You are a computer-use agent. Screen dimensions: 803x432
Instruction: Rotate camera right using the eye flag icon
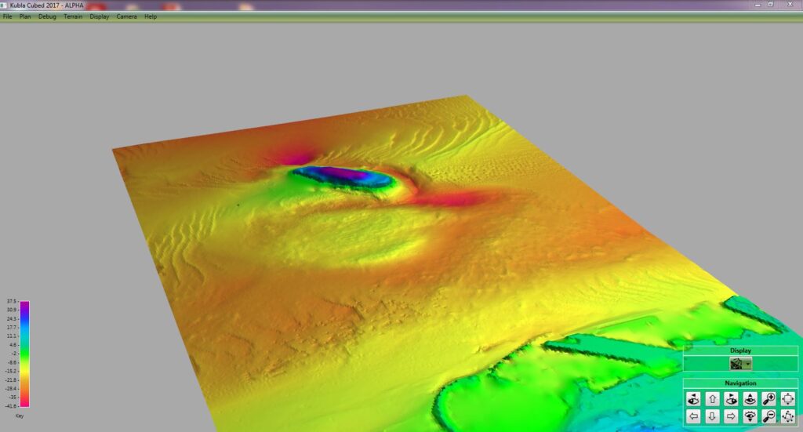(x=731, y=398)
